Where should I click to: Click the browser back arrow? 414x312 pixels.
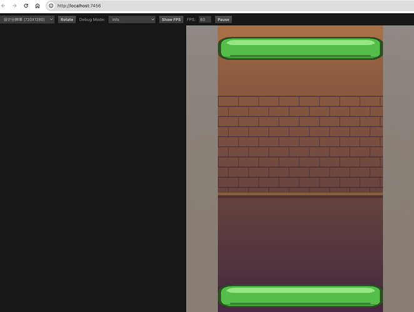3,6
